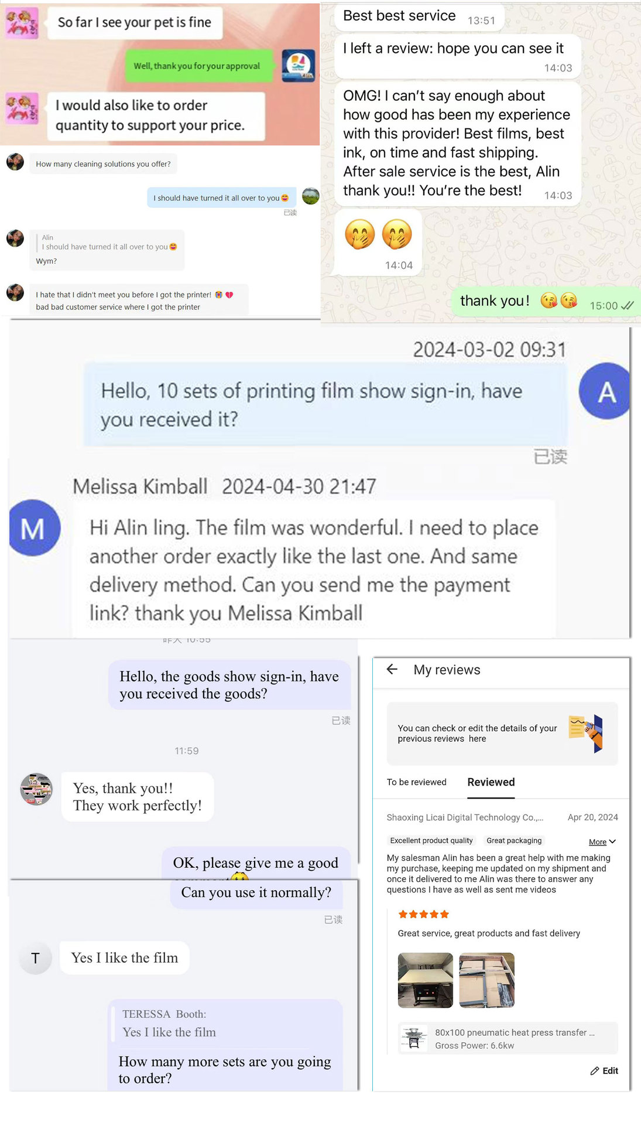The image size is (641, 1125).
Task: Open the heat press machine review photo
Action: [x=426, y=980]
